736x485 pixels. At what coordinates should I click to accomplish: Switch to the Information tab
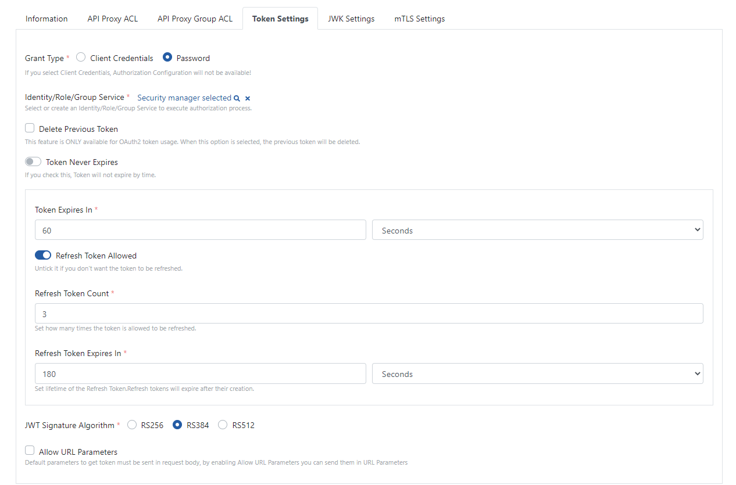click(x=47, y=19)
